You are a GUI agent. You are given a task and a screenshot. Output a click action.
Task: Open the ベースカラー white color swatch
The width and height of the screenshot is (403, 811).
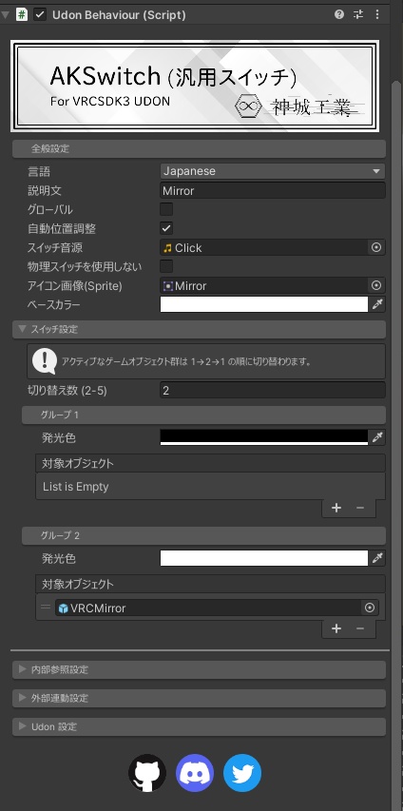coord(264,304)
